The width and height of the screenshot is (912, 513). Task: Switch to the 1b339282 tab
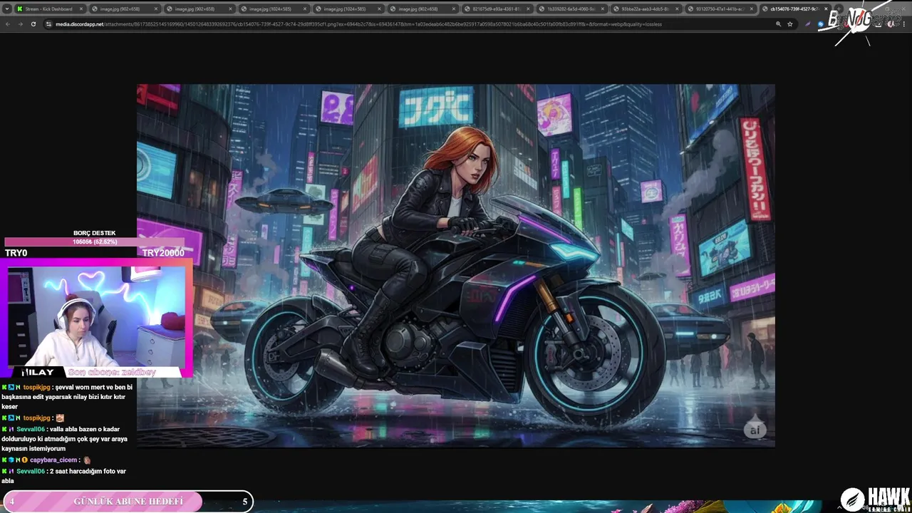click(x=572, y=9)
